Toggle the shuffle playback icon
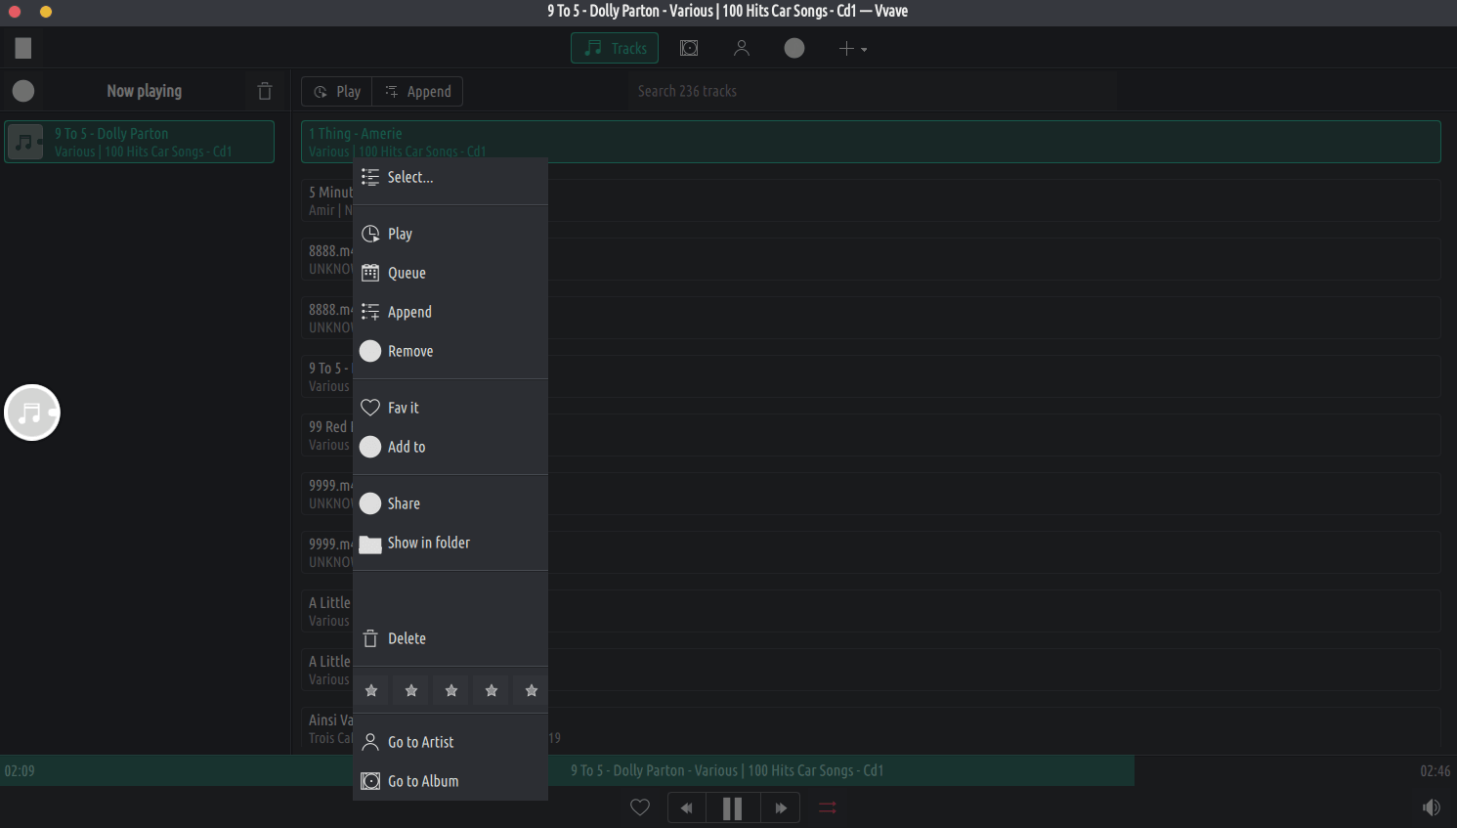Viewport: 1457px width, 828px height. point(828,807)
